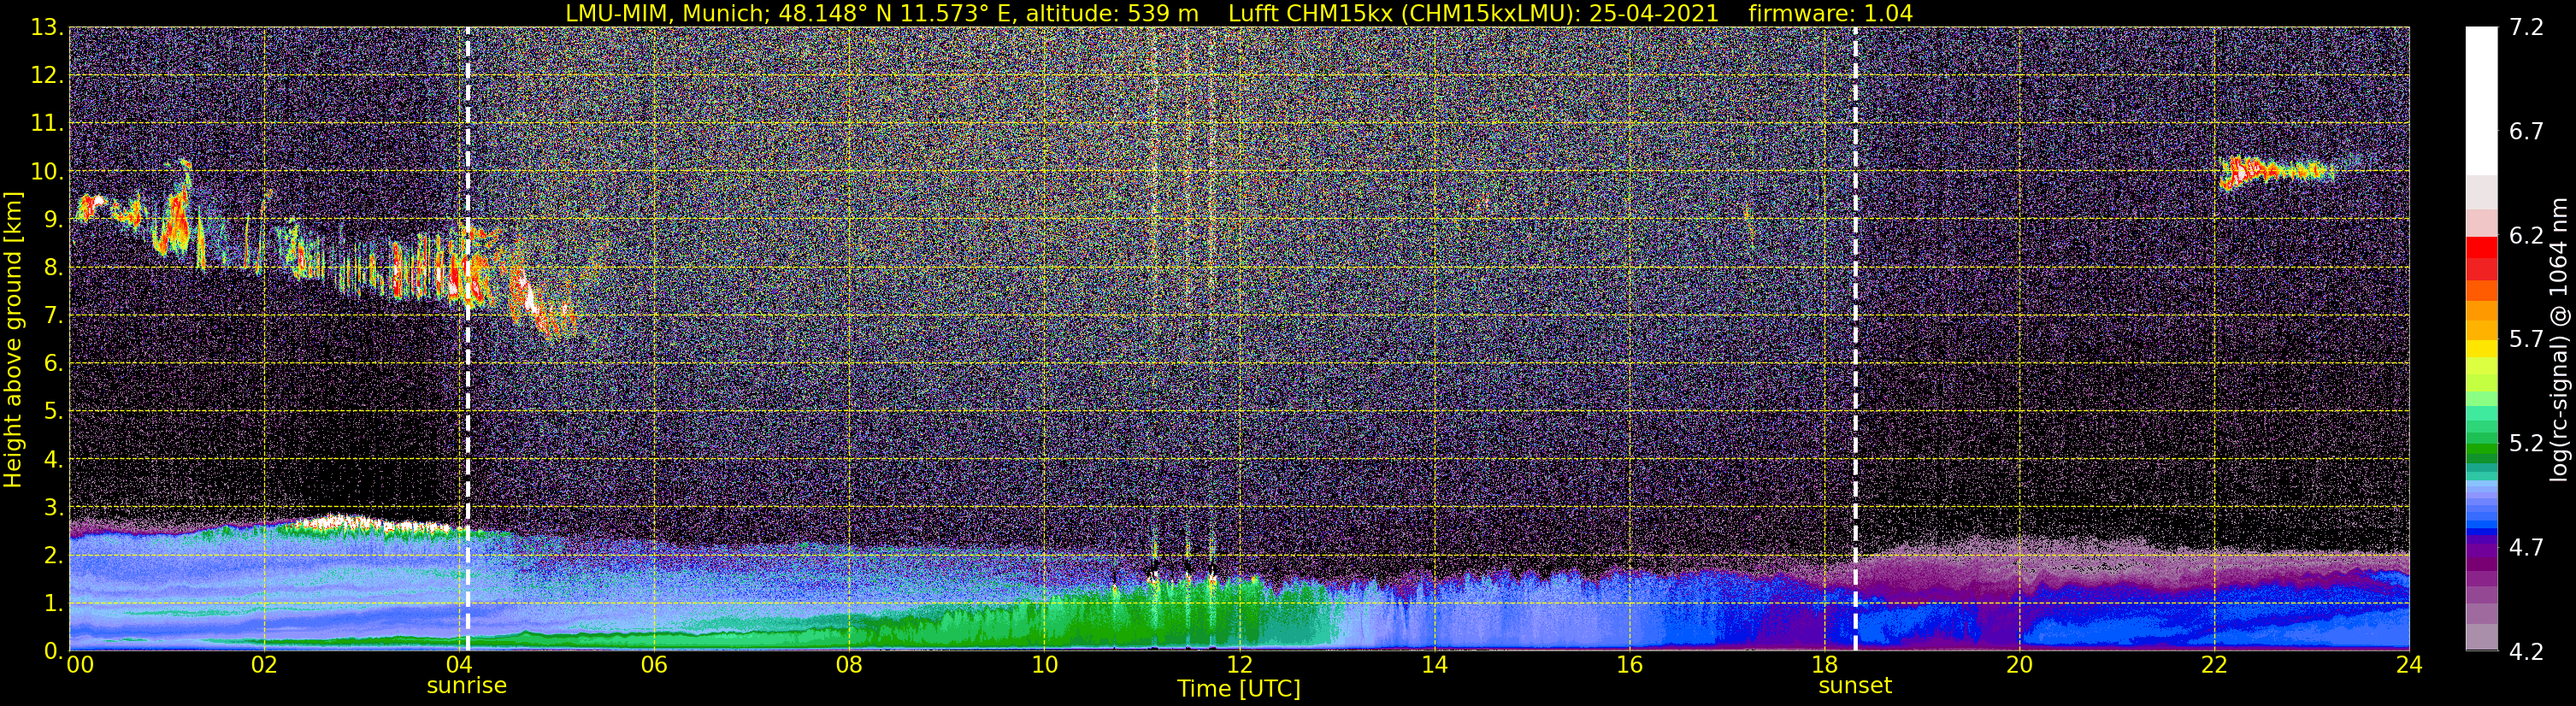Screen dimensions: 2576x706
Task: Click the height axis tick "3."
Action: click(54, 508)
